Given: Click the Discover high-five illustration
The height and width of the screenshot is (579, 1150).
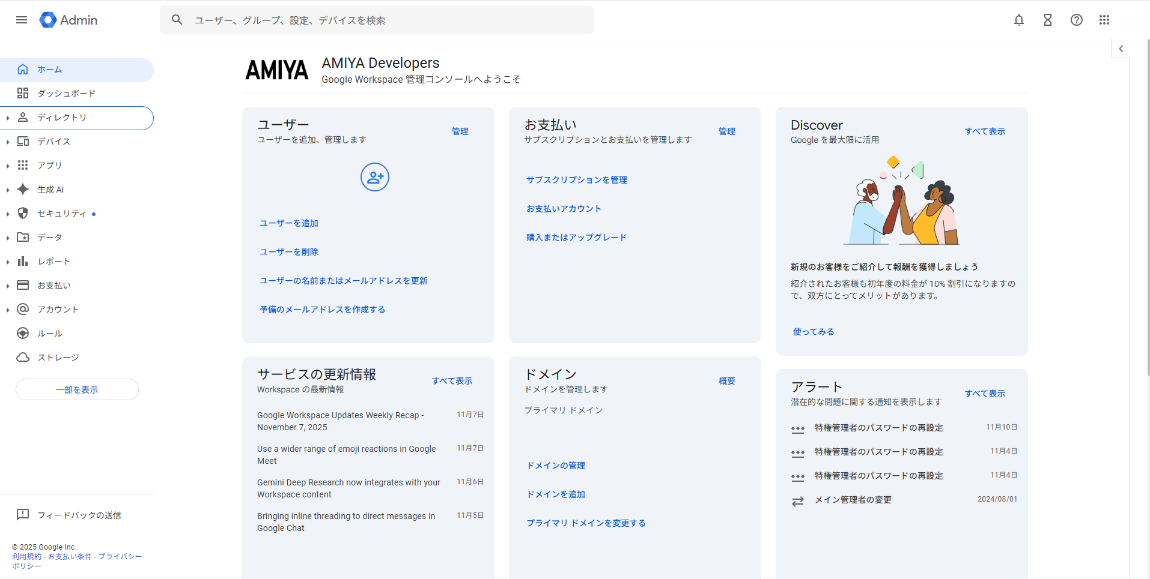Looking at the screenshot, I should tap(901, 200).
